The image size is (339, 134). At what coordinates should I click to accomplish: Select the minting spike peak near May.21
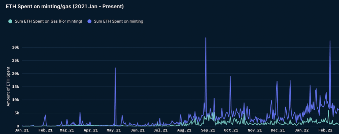point(115,68)
